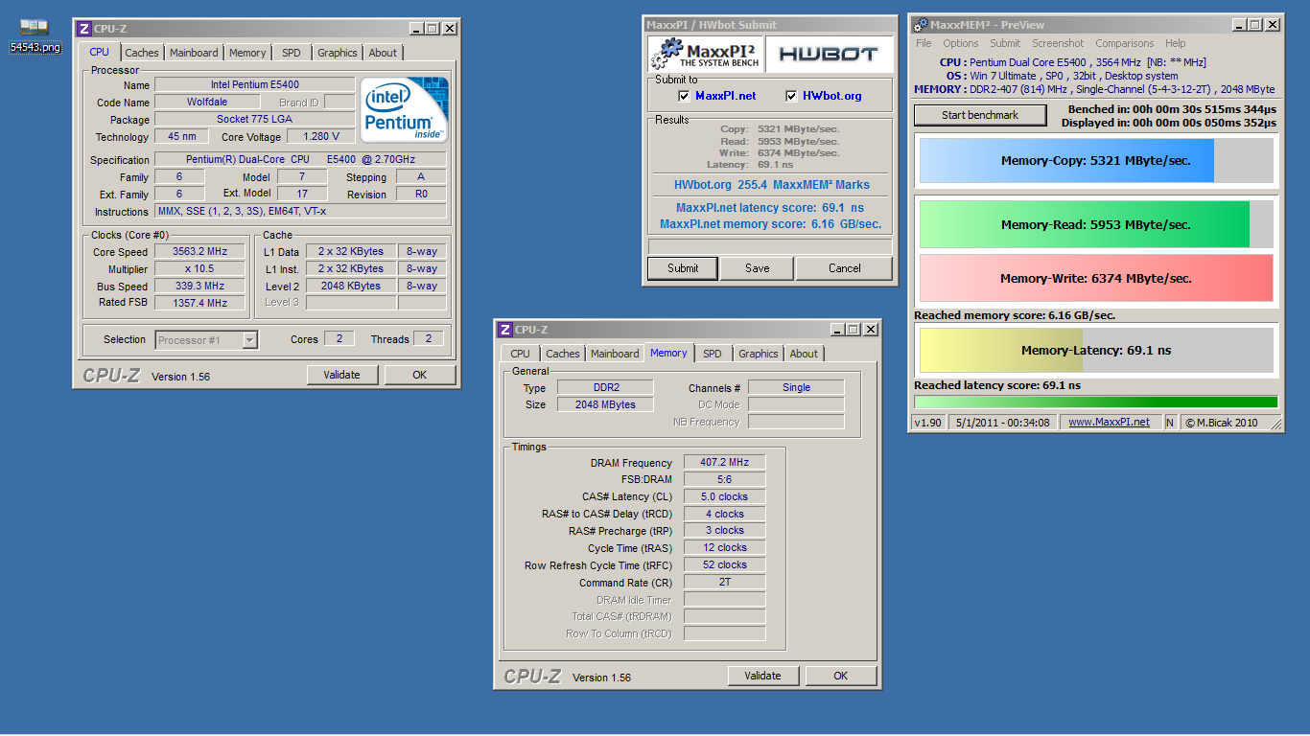Click the CPU-Z title icon of processor window

click(84, 29)
